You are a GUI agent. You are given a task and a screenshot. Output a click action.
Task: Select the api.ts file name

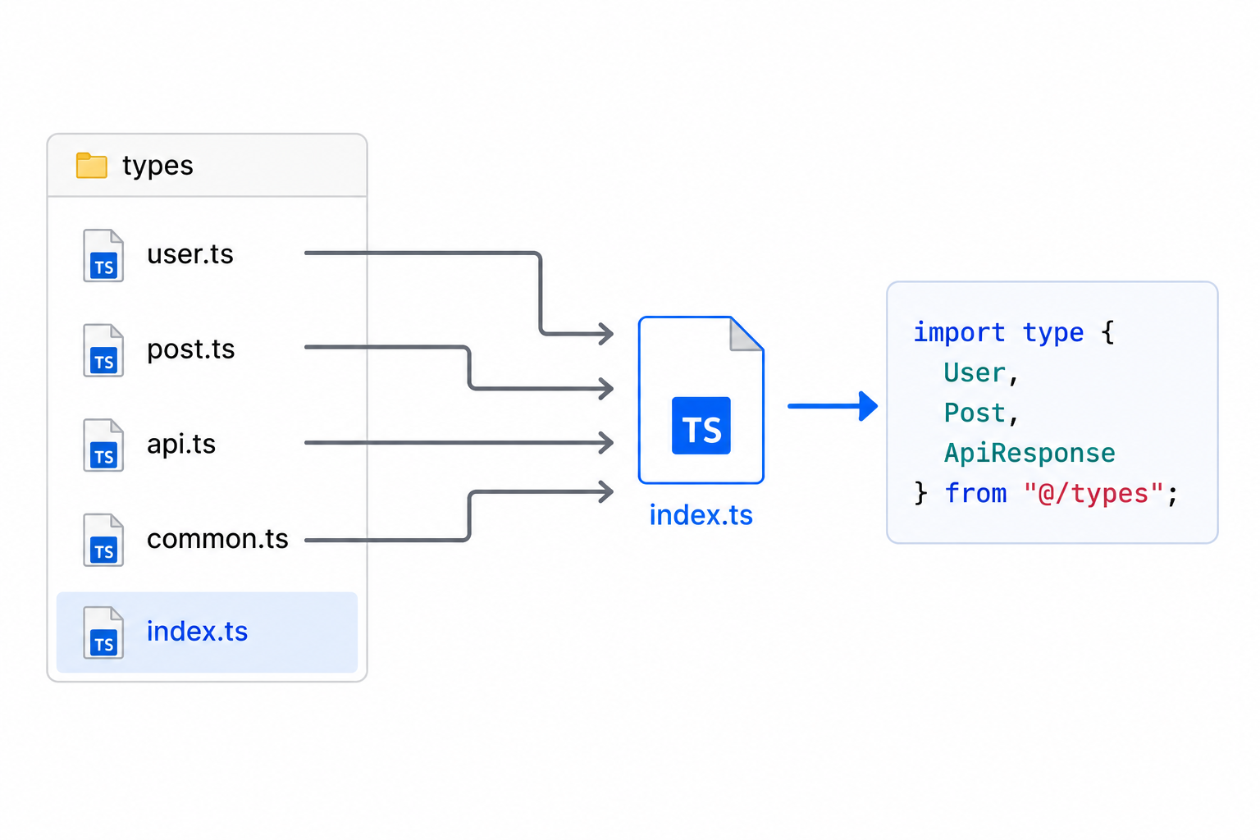pyautogui.click(x=181, y=444)
